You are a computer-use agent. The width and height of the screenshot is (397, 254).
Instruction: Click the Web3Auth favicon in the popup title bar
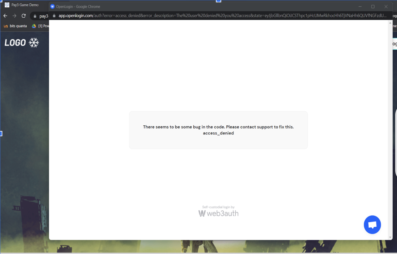tap(52, 6)
